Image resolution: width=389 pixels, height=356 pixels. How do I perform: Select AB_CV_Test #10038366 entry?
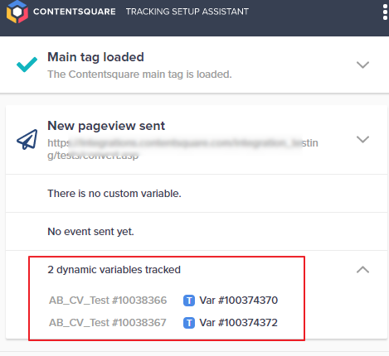pos(108,301)
